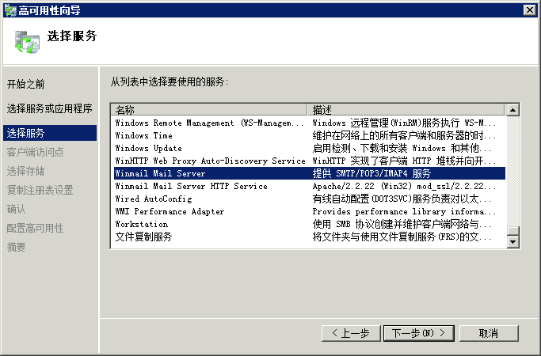Click description starting 维护在网络上的所有客户端
541x356 pixels.
(404, 135)
